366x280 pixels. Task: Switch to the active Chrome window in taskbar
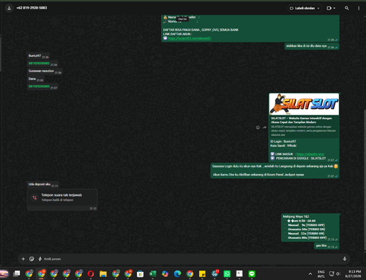point(41,274)
